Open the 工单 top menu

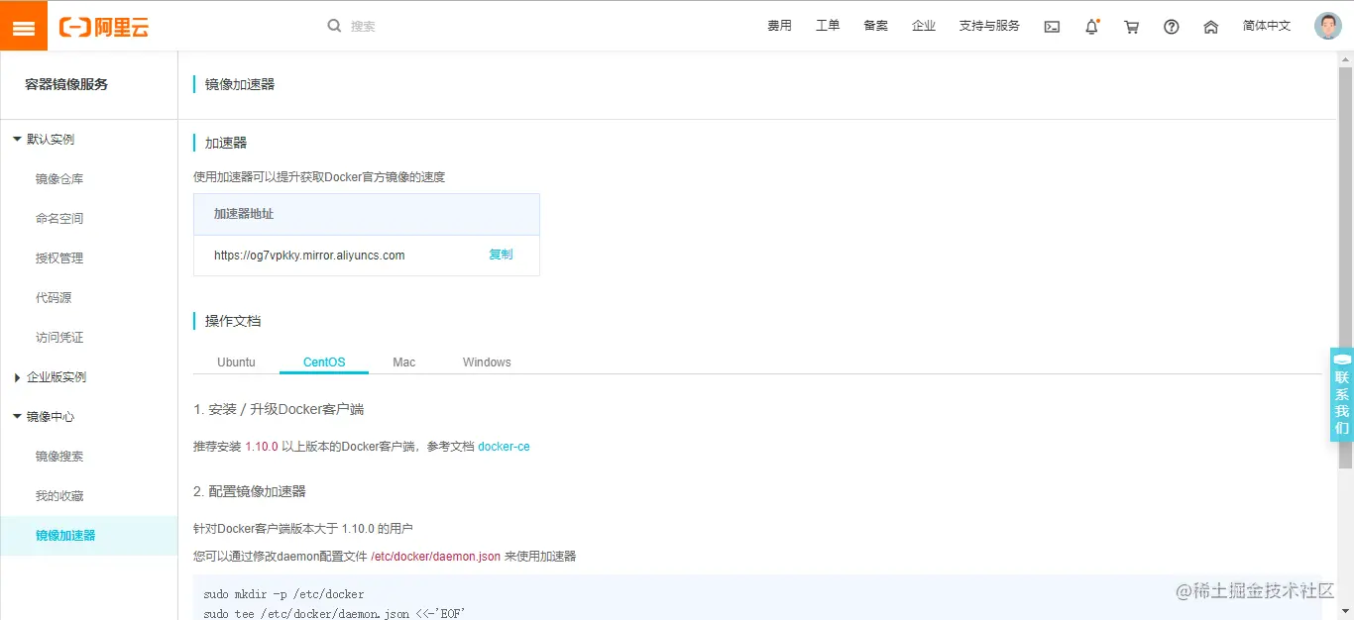click(828, 26)
